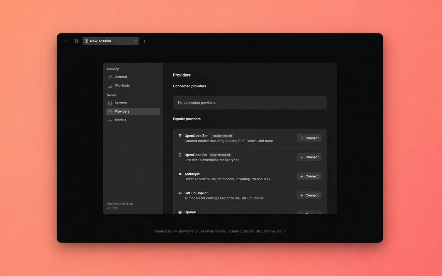Screen dimensions: 442x276
Task: Click the Low cost subscription description
Action: click(x=212, y=160)
